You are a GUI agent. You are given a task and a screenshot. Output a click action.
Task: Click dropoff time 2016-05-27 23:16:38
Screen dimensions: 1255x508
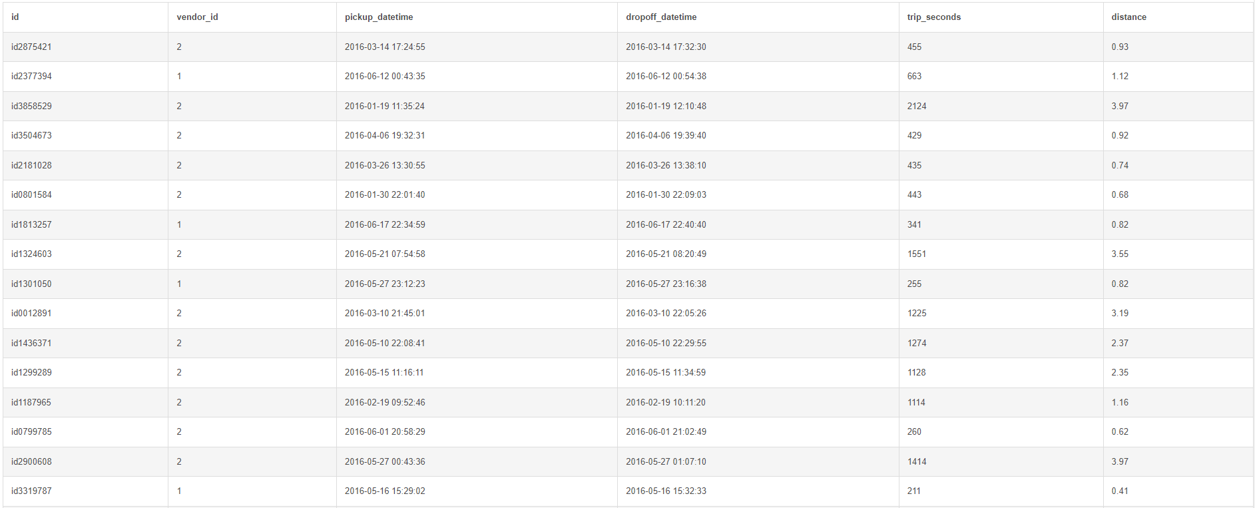666,284
